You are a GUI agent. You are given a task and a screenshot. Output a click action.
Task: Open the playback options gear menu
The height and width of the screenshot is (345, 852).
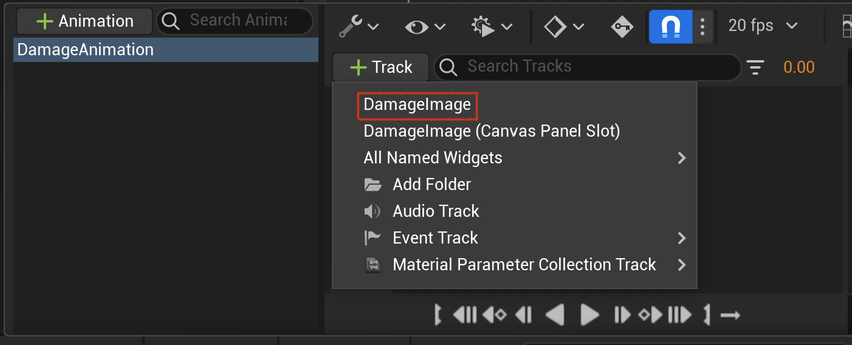(492, 26)
